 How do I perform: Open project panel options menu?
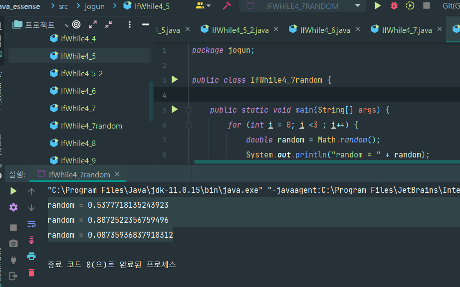pos(130,24)
